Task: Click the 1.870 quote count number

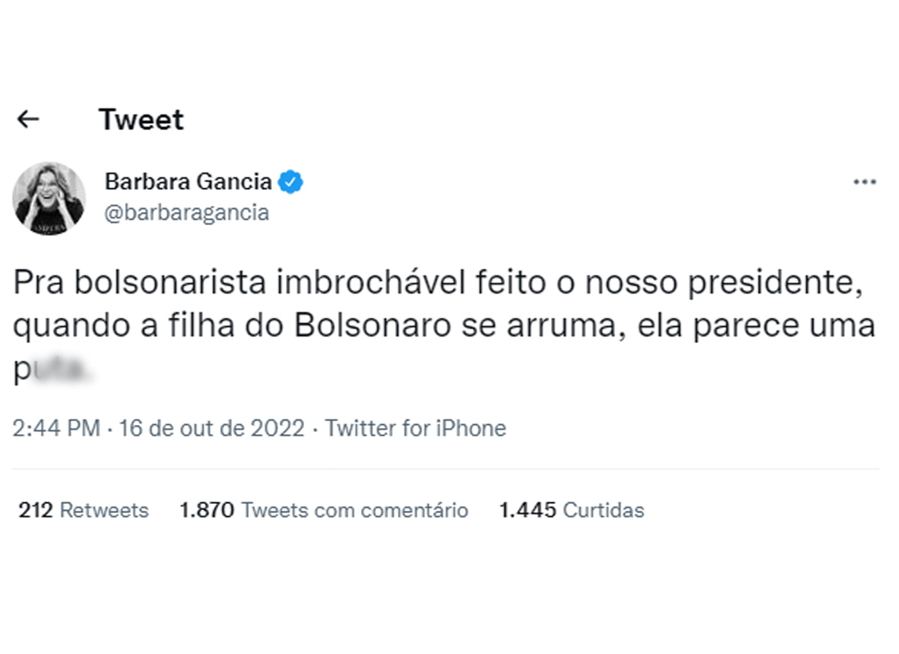Action: pos(206,510)
